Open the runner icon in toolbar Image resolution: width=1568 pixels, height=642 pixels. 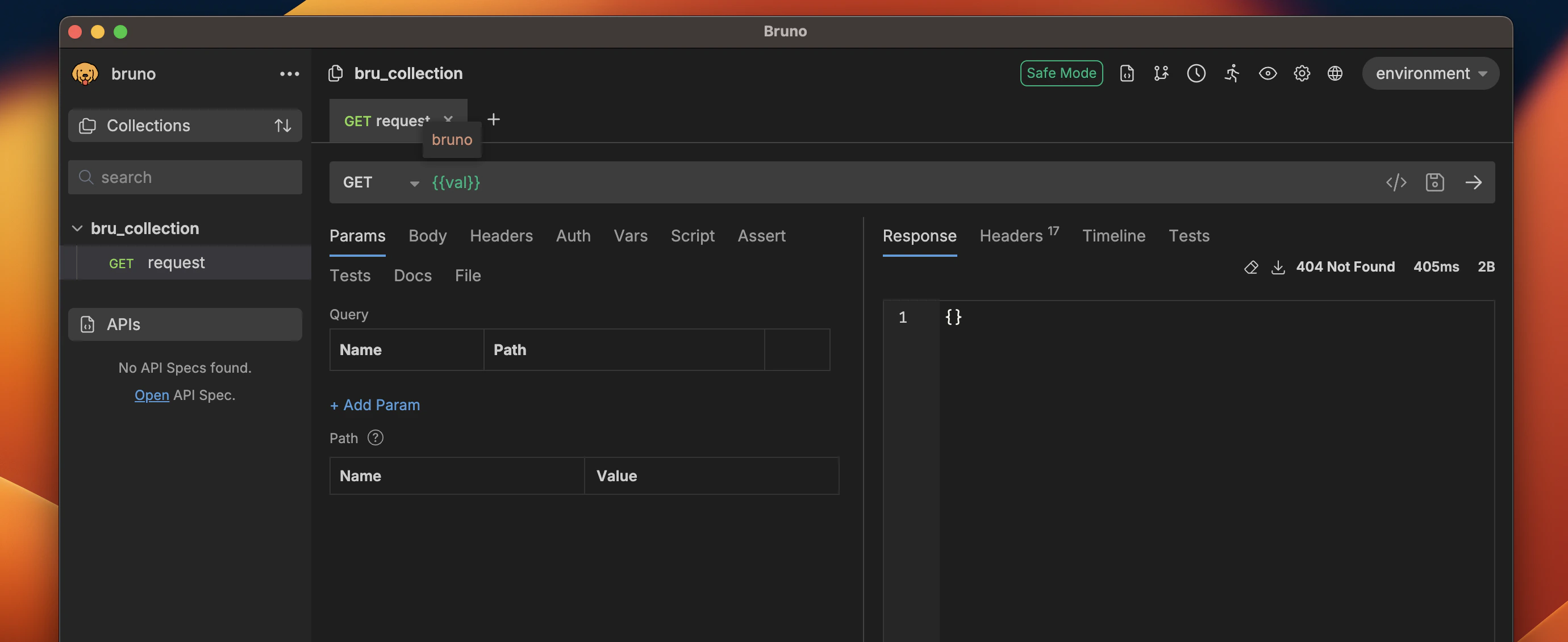pyautogui.click(x=1232, y=73)
